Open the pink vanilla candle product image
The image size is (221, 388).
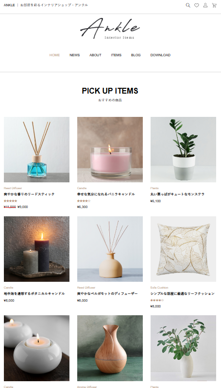point(110,149)
